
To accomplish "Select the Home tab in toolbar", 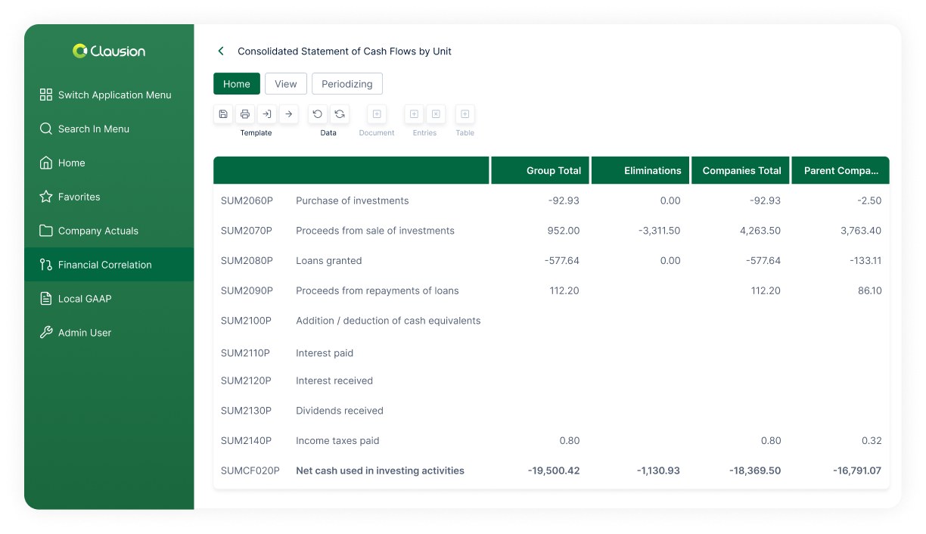I will pos(236,84).
